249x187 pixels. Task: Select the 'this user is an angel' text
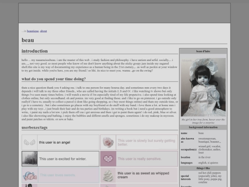(x=54, y=142)
